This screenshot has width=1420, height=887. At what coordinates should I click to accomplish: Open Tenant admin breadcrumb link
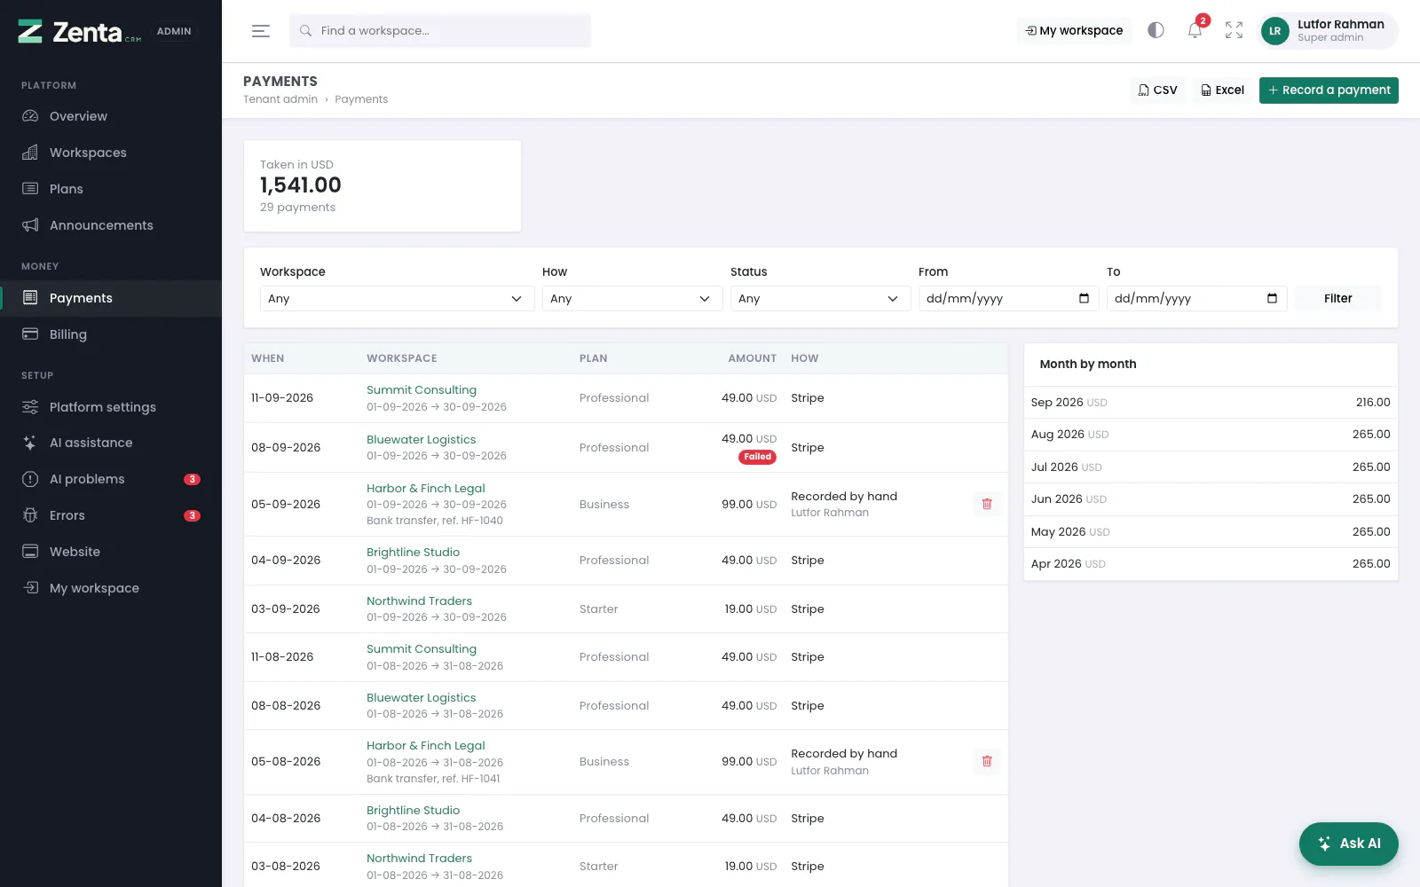click(x=280, y=99)
